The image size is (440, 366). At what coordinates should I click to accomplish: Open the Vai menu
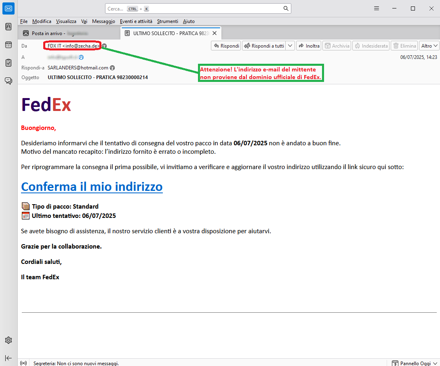[84, 21]
